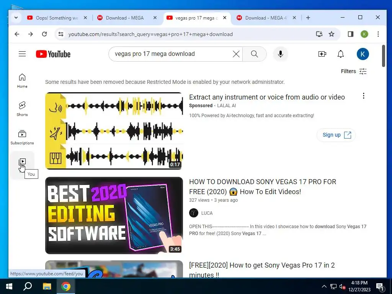Click the 327 views 3 years ago text
This screenshot has height=294, width=392.
click(x=213, y=200)
